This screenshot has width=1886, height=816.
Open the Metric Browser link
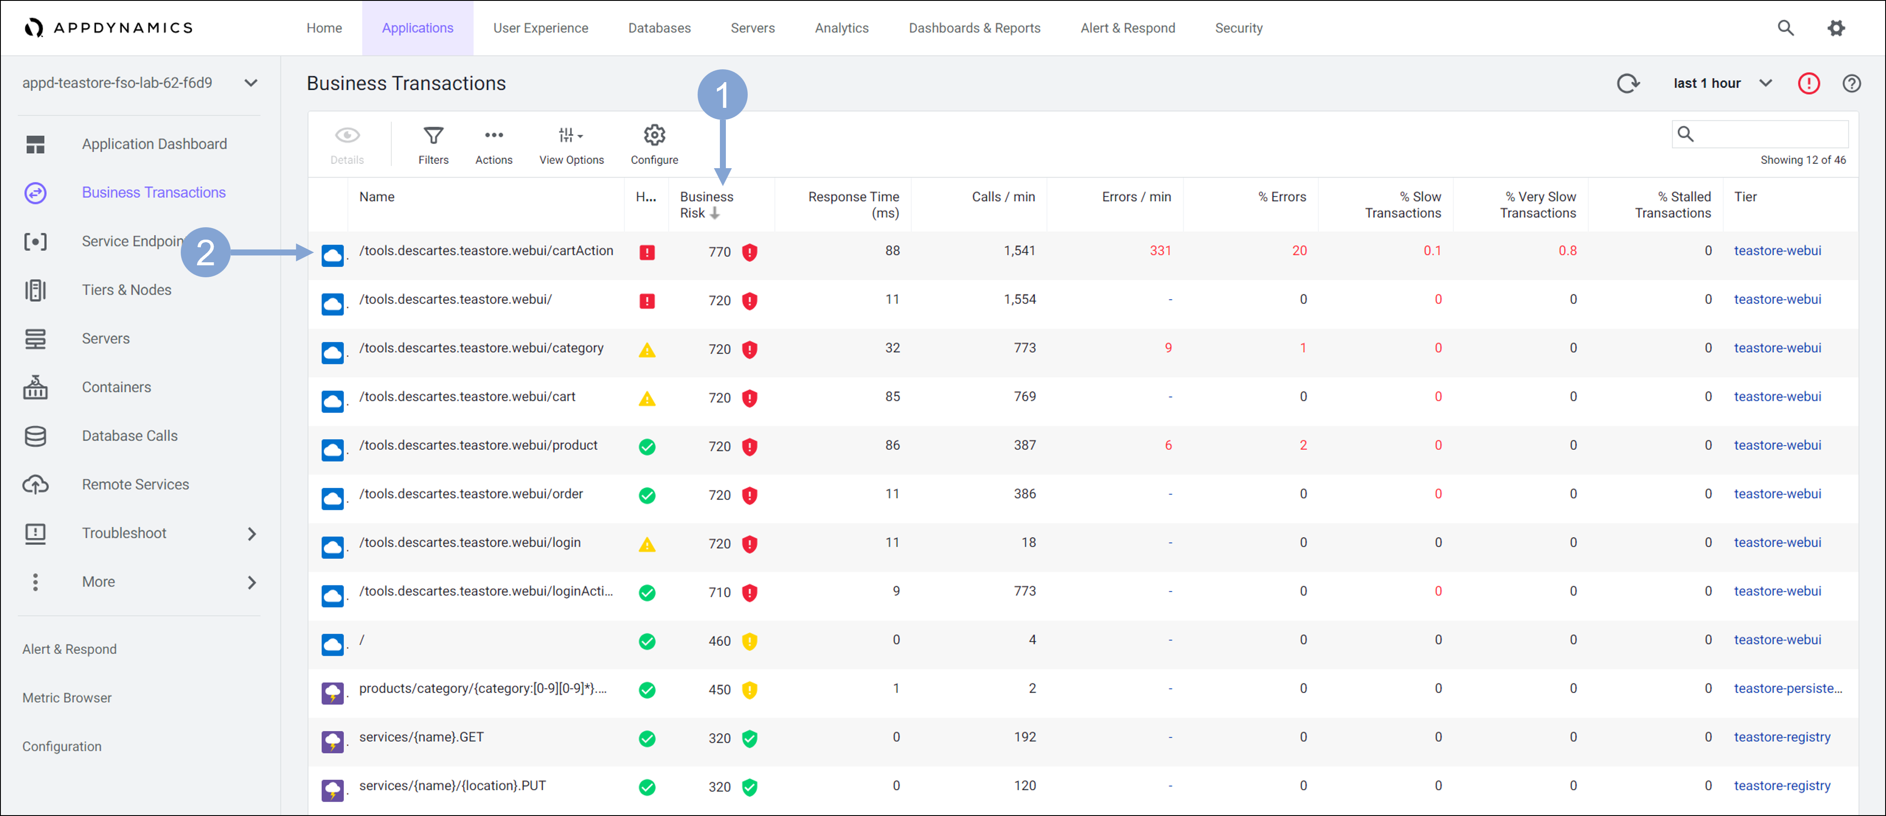(x=67, y=697)
